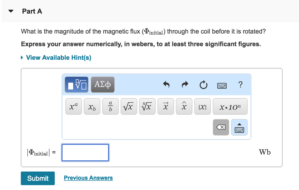
Task: Redo the last equation edit
Action: tap(185, 85)
